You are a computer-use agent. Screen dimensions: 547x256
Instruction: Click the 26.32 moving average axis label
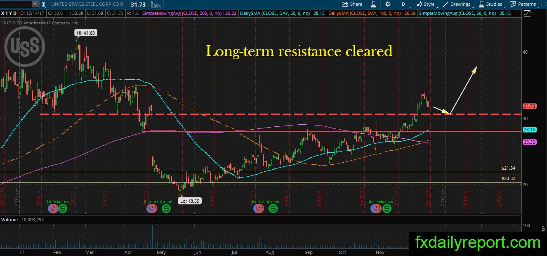(529, 142)
